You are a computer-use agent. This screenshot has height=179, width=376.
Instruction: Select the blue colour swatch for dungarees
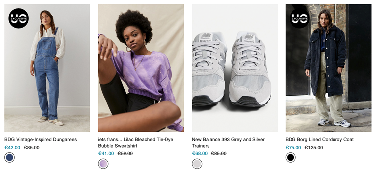click(x=9, y=157)
